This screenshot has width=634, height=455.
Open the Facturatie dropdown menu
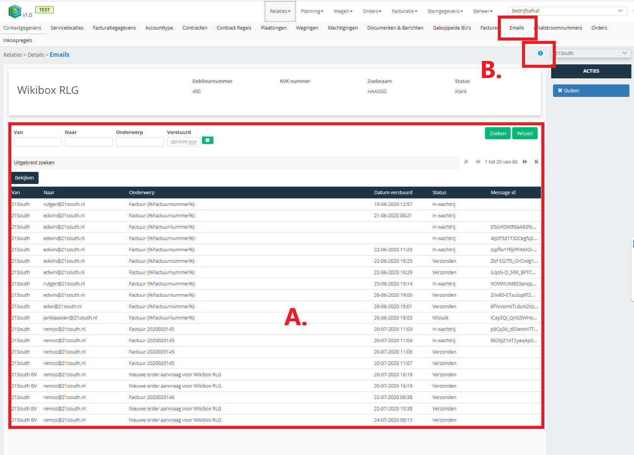pos(404,11)
